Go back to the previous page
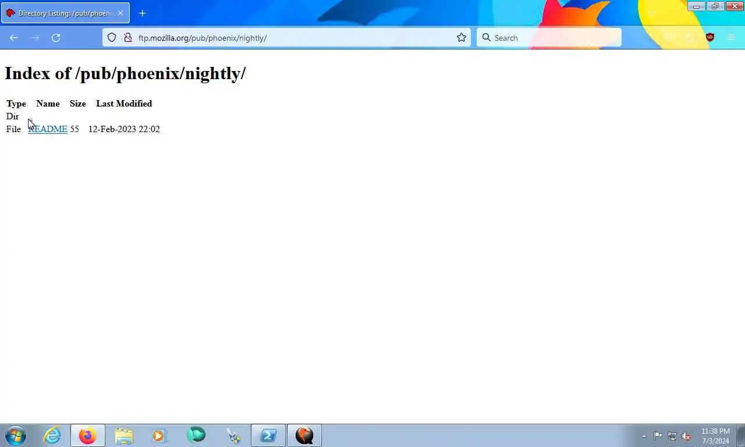This screenshot has width=745, height=447. point(14,38)
